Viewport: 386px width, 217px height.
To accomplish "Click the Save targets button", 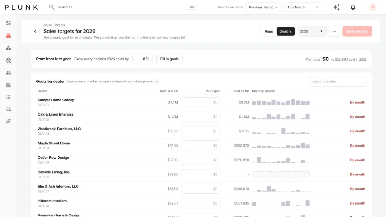I will tap(357, 31).
